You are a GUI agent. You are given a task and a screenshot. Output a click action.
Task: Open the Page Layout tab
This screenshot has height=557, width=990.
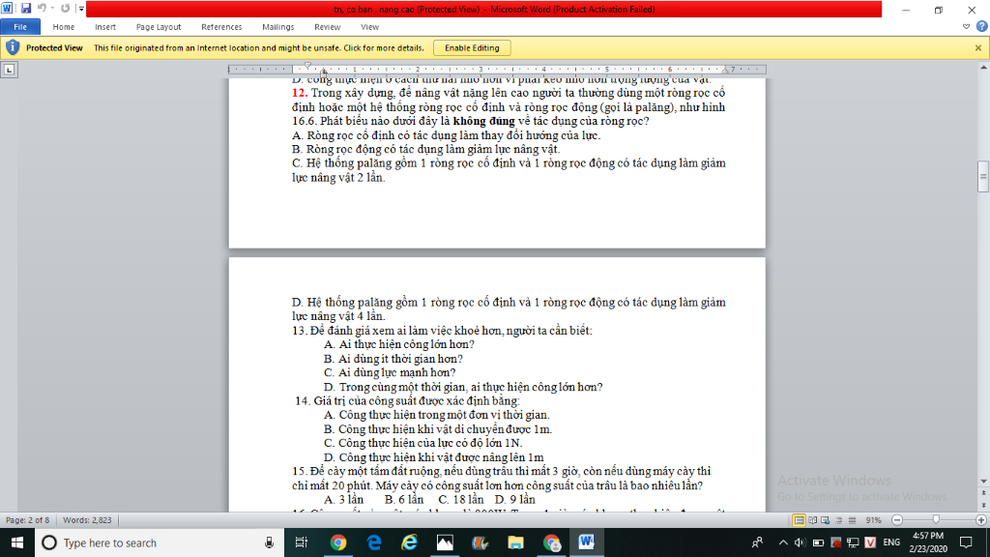click(159, 27)
